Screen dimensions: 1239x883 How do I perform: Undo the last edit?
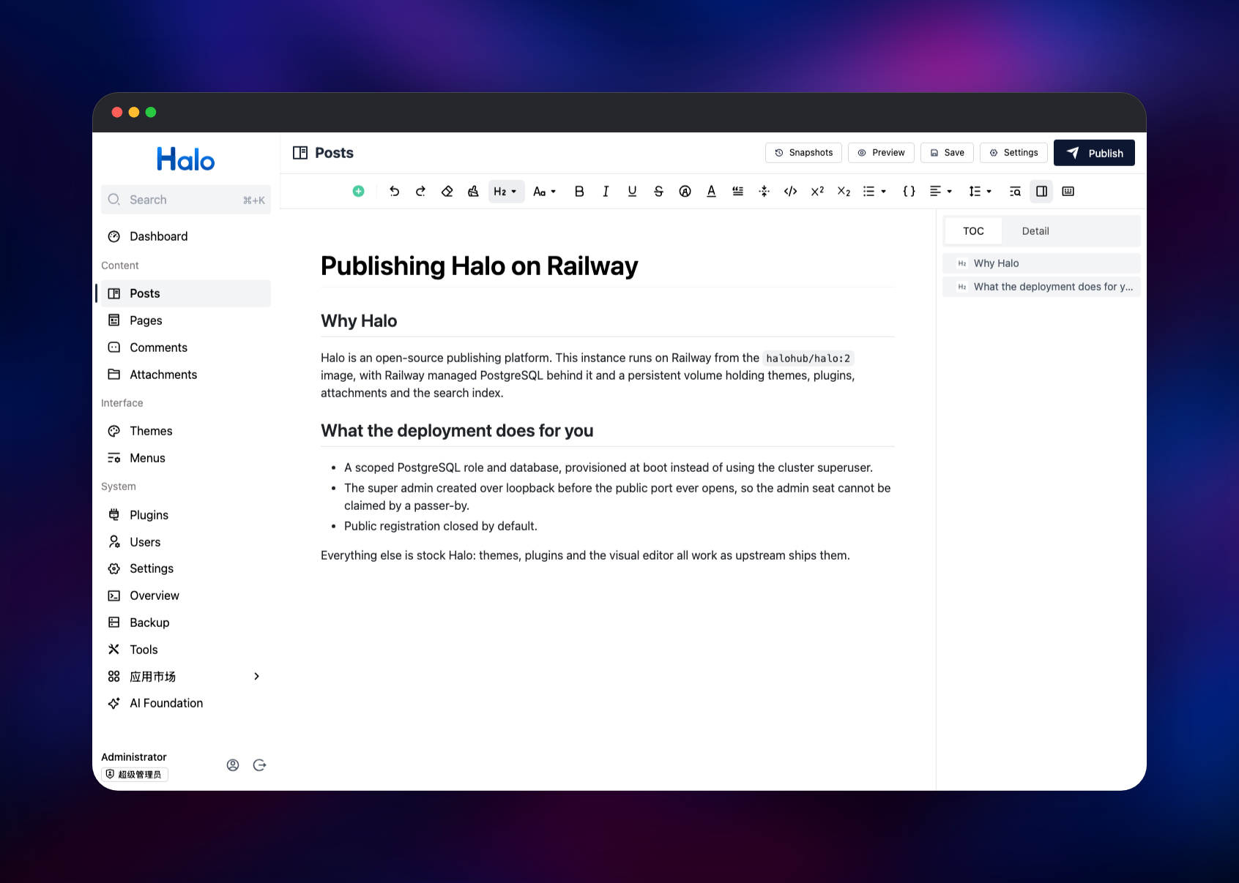pos(394,191)
